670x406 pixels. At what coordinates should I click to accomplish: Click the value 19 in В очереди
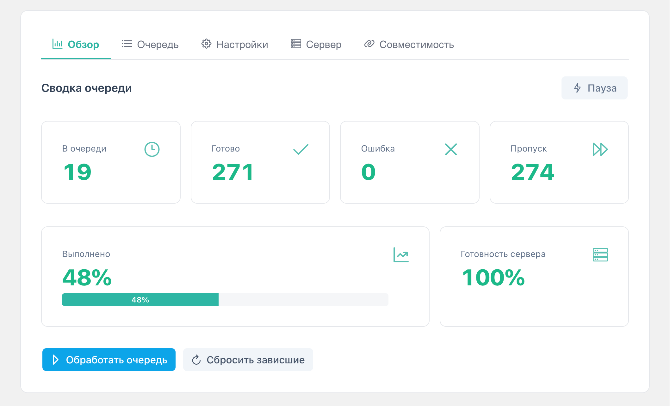point(78,172)
